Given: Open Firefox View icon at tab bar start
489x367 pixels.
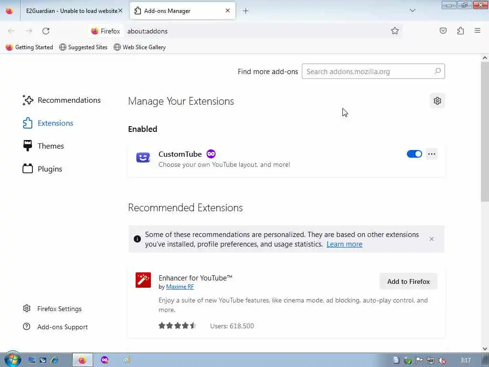Looking at the screenshot, I should (10, 11).
